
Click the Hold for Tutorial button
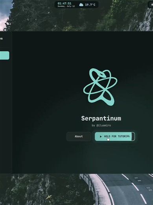pos(115,136)
